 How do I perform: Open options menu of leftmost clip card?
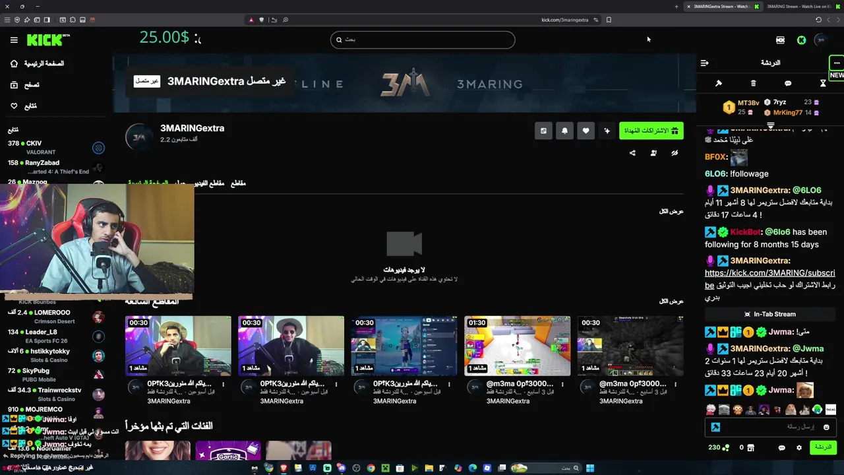coord(223,385)
